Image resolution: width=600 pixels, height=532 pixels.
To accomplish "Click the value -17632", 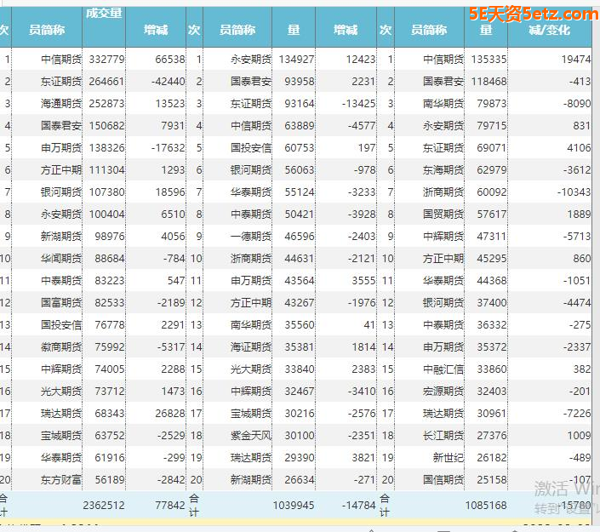I will pos(168,148).
